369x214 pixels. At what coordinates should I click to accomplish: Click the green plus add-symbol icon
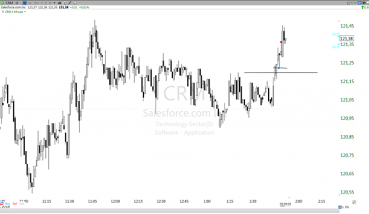[2, 3]
